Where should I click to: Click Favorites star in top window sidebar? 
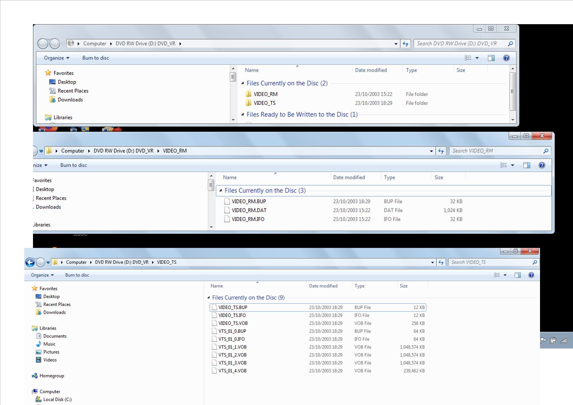(48, 73)
